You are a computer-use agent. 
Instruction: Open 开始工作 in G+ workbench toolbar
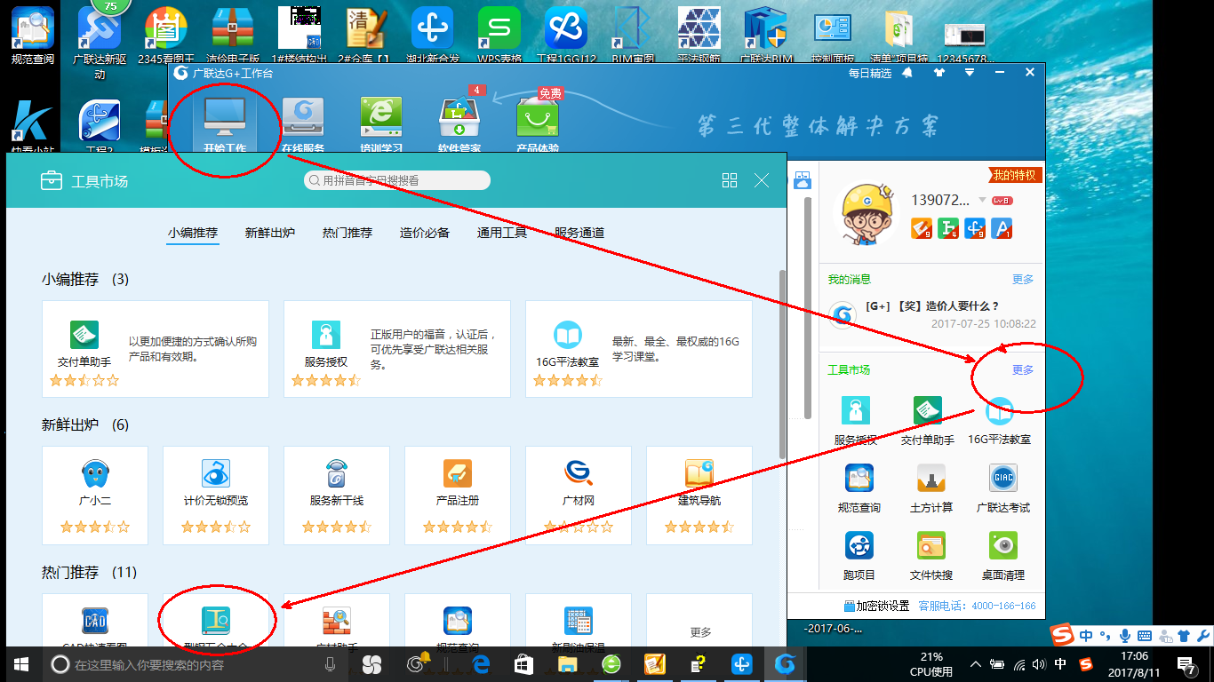pyautogui.click(x=225, y=123)
